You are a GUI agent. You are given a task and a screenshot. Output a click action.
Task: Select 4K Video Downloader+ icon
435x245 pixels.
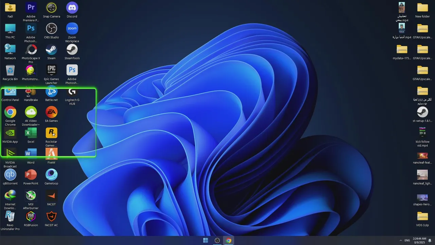point(31,112)
